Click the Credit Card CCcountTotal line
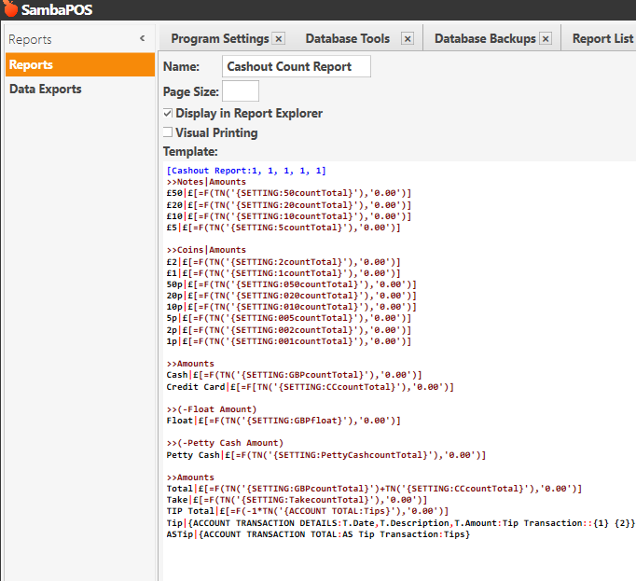The height and width of the screenshot is (581, 636). coord(311,387)
